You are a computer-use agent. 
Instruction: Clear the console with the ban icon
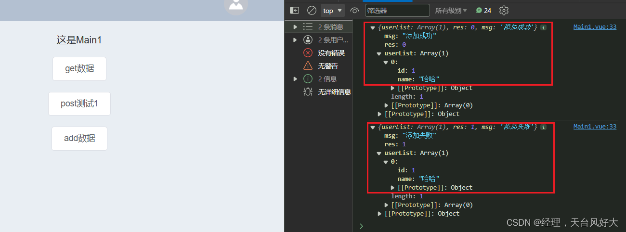(312, 10)
